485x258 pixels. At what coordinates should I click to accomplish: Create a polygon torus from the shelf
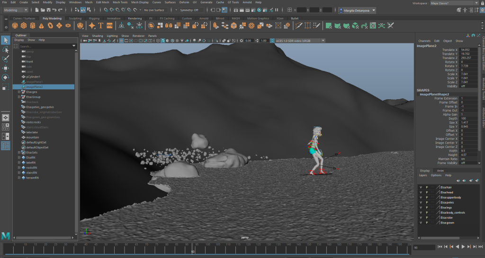pos(50,26)
